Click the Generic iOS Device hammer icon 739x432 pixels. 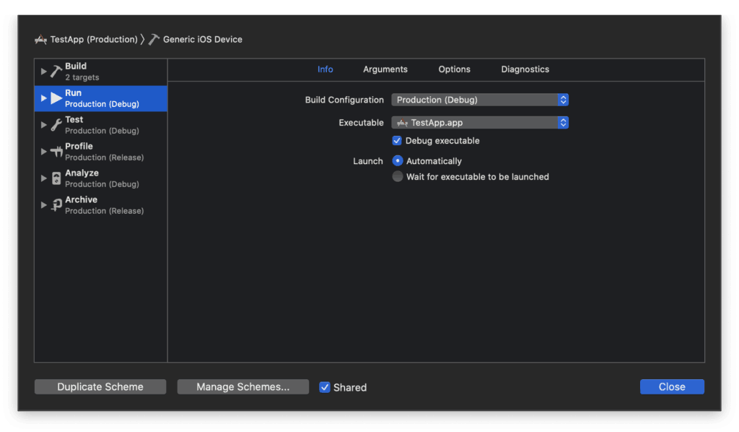pyautogui.click(x=154, y=40)
